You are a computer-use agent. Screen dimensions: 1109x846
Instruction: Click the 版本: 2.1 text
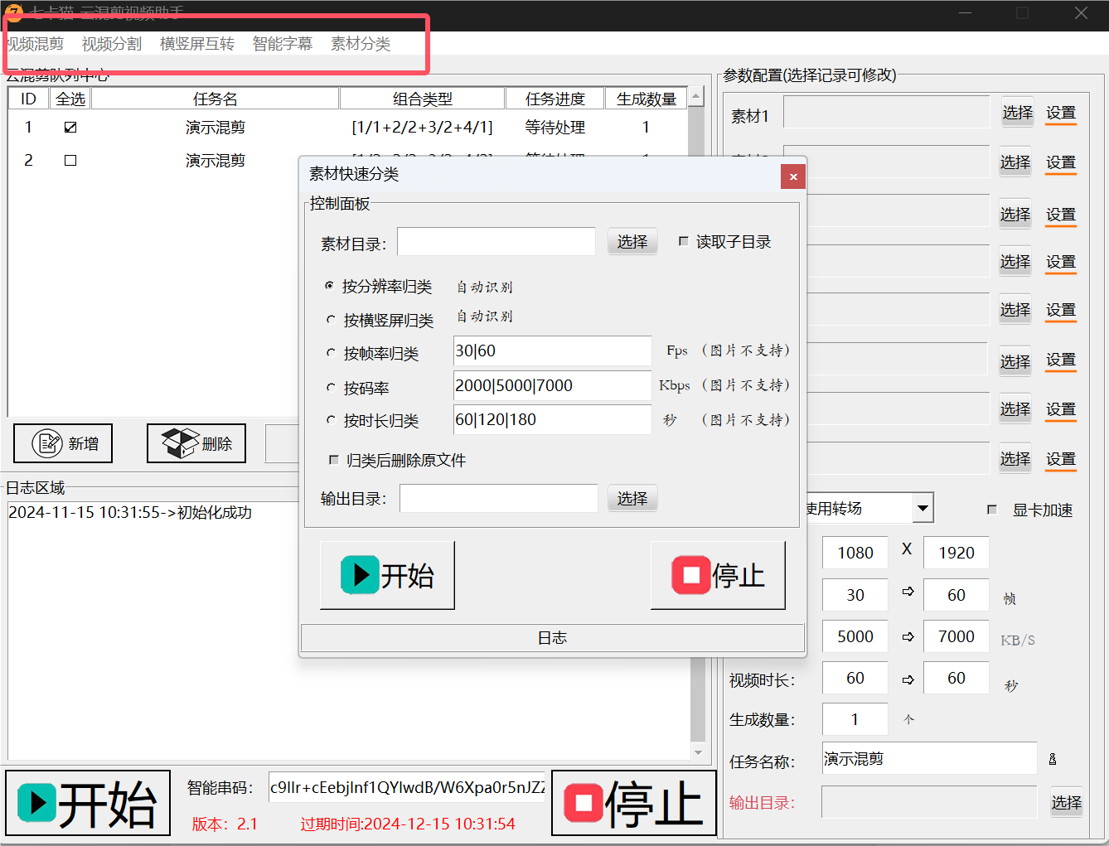tap(225, 824)
